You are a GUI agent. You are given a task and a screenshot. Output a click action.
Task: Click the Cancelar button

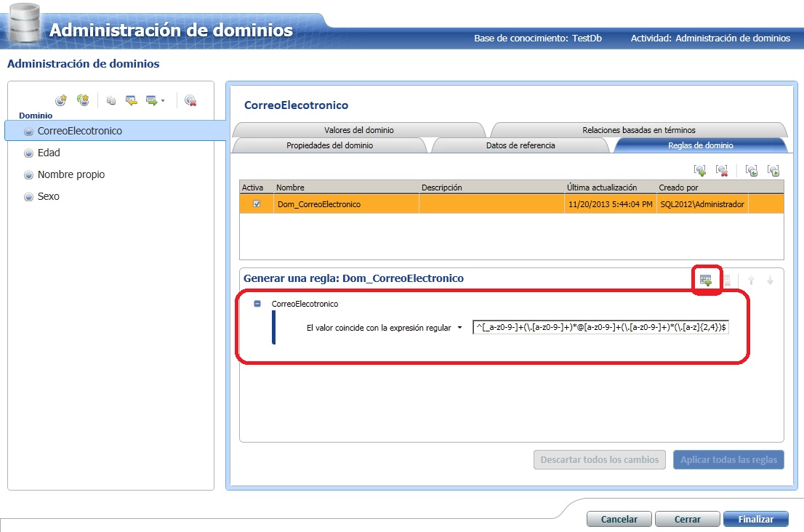tap(619, 519)
